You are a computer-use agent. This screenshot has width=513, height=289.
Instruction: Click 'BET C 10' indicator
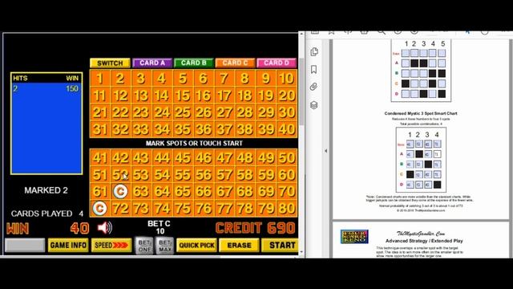(159, 227)
